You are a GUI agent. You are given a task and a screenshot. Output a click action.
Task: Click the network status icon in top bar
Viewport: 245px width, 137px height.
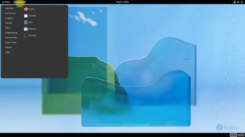pyautogui.click(x=235, y=2)
